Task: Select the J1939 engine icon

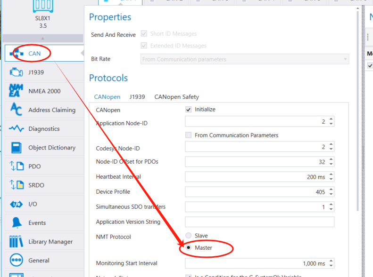Action: coord(17,72)
